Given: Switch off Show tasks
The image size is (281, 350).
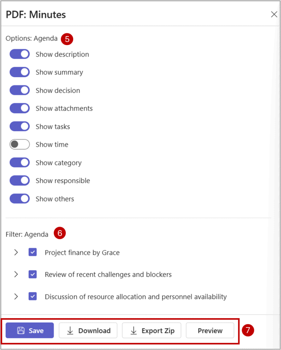Looking at the screenshot, I should [20, 126].
